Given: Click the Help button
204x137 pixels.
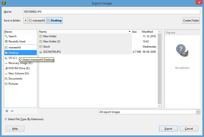Looking at the screenshot, I should (x=15, y=129).
